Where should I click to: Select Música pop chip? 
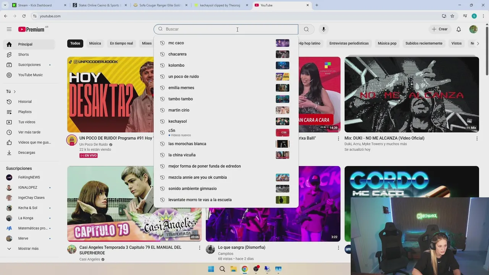tap(387, 43)
